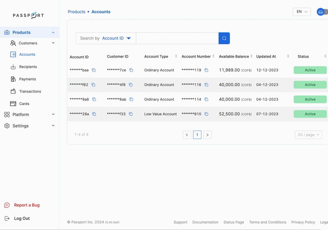Click the Passport logo
328x230 pixels.
pos(28,15)
